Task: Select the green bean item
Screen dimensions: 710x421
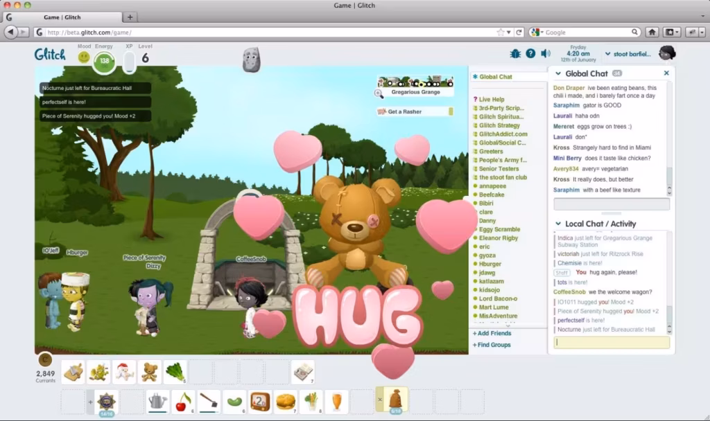Action: pos(234,402)
